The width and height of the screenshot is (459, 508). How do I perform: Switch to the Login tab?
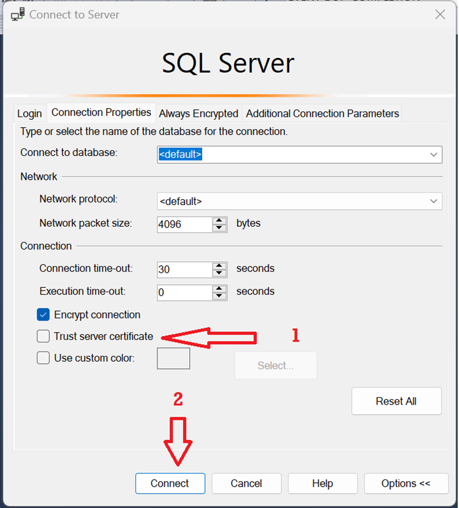click(x=29, y=113)
